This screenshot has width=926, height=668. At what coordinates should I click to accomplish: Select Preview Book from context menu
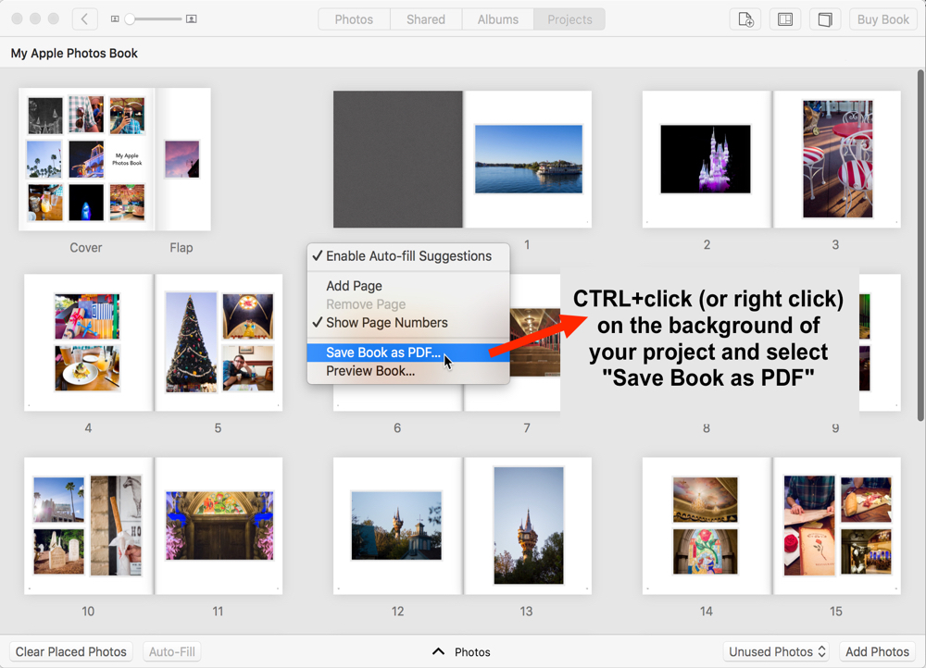point(370,371)
